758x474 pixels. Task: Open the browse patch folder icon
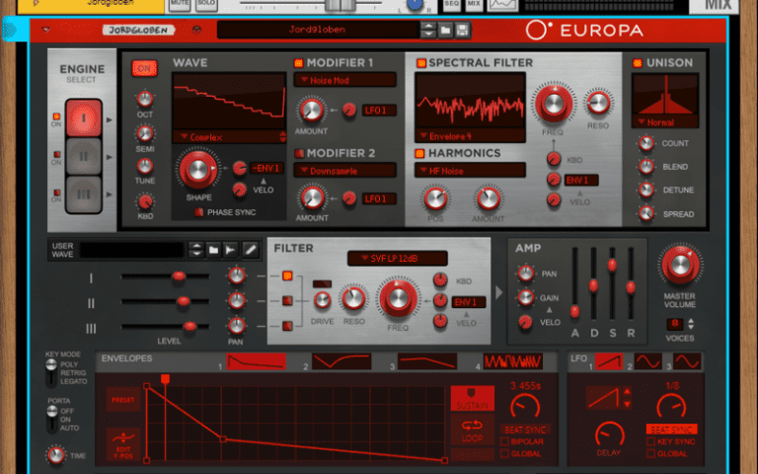tap(445, 31)
